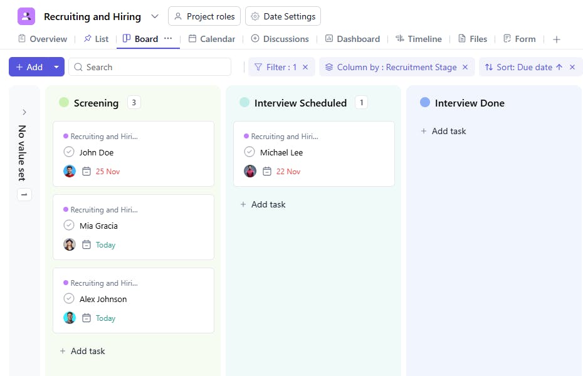This screenshot has height=376, width=583.
Task: Open the Add button dropdown arrow
Action: pyautogui.click(x=56, y=67)
